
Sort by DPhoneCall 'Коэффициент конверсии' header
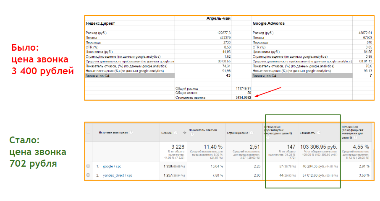tap(352, 132)
